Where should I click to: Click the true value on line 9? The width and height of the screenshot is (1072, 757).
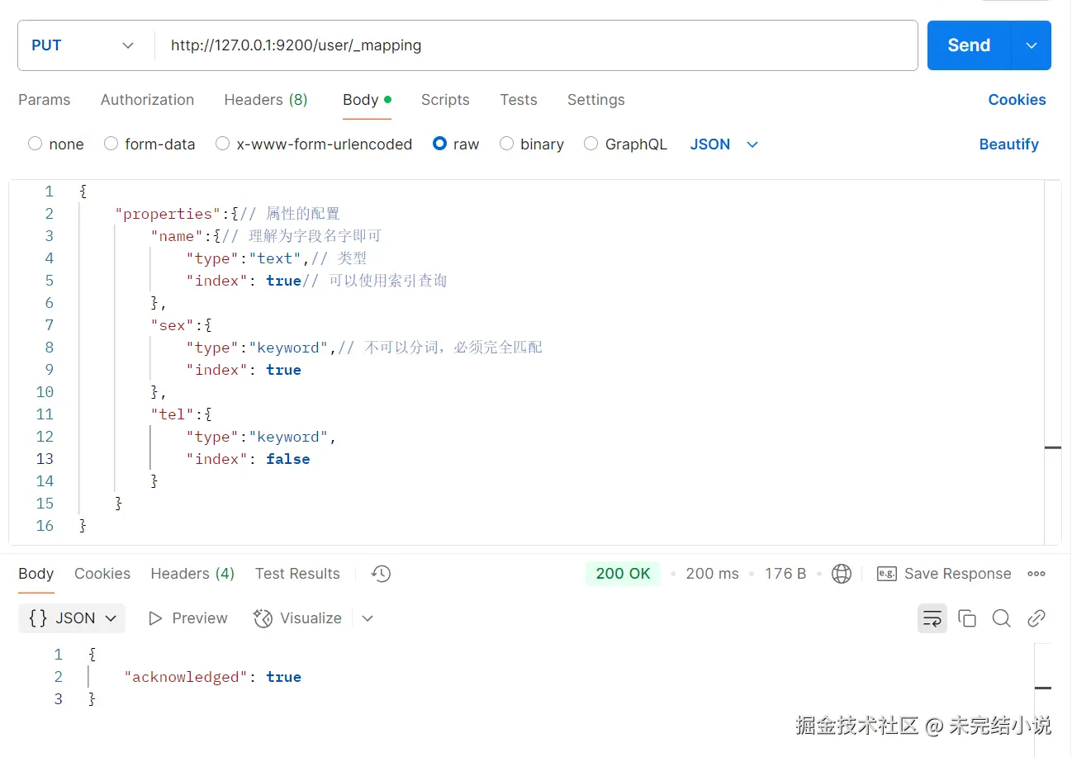tap(283, 370)
